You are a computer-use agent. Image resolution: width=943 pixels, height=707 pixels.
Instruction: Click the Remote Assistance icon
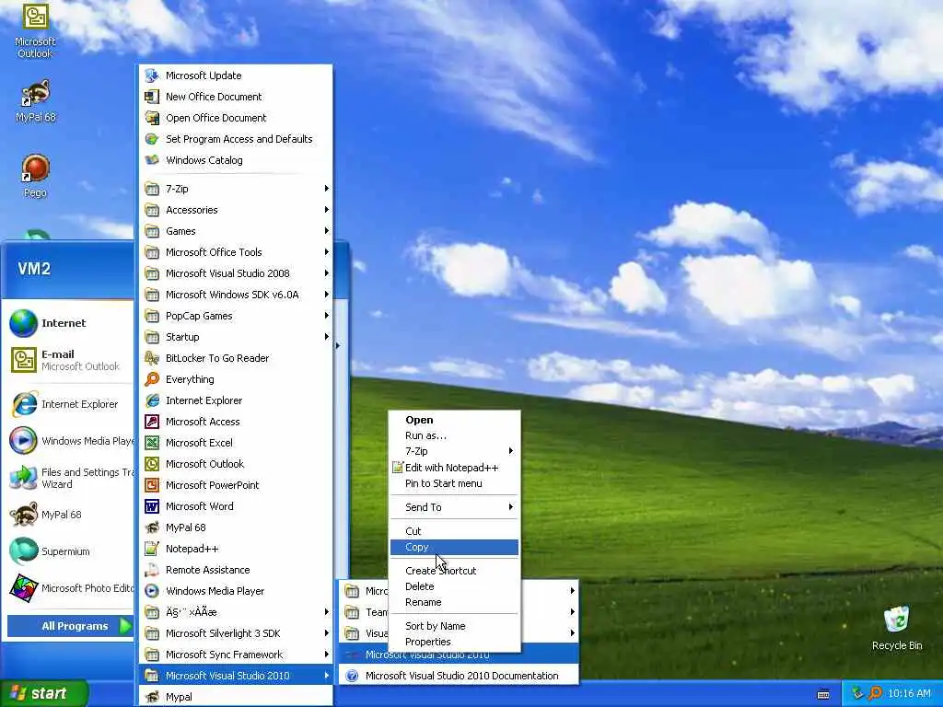(152, 569)
